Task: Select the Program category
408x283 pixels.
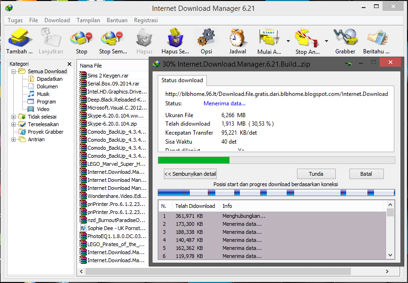Action: [46, 102]
